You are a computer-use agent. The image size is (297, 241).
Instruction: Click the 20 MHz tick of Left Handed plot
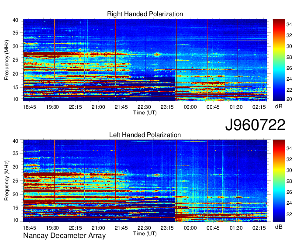point(15,194)
